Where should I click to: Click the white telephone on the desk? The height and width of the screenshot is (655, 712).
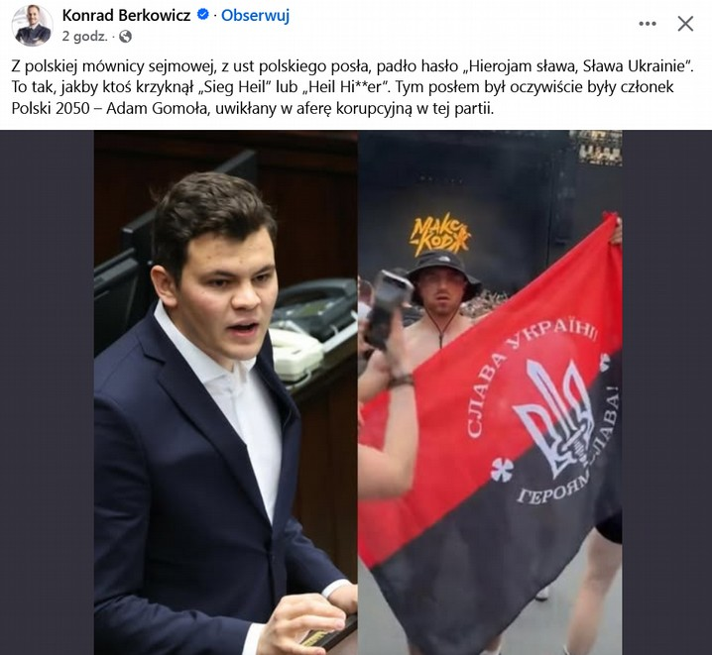click(x=297, y=355)
